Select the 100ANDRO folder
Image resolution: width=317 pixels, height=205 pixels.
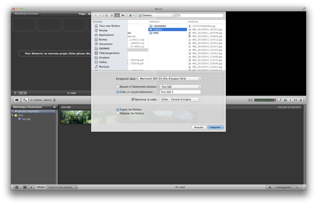[x=159, y=26]
